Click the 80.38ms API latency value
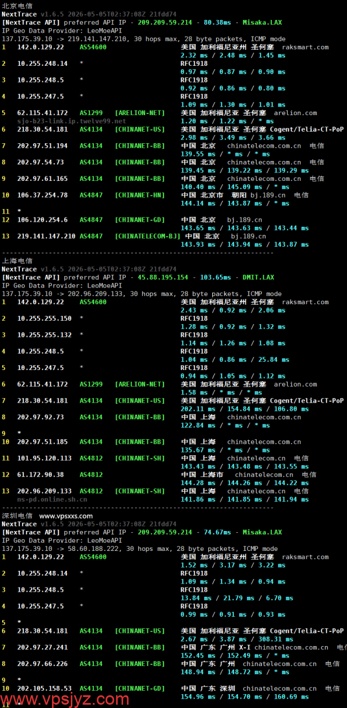The width and height of the screenshot is (347, 708). point(217,22)
